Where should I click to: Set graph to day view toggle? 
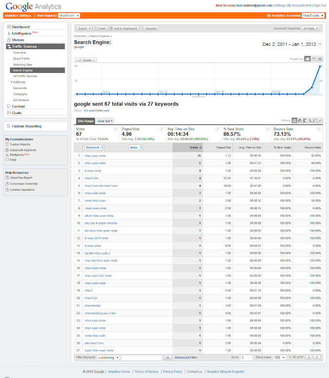(308, 59)
